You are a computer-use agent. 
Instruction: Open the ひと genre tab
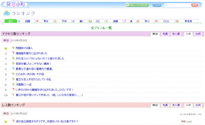96,21
